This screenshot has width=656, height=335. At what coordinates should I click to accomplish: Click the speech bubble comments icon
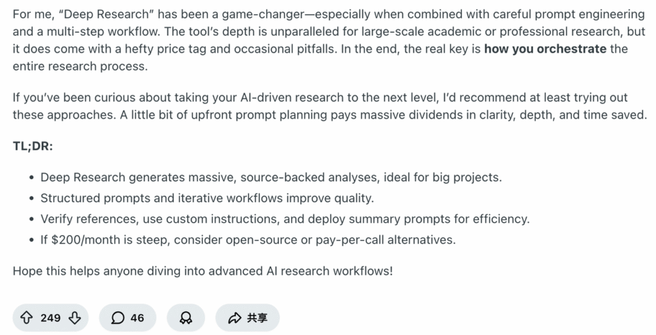[117, 318]
